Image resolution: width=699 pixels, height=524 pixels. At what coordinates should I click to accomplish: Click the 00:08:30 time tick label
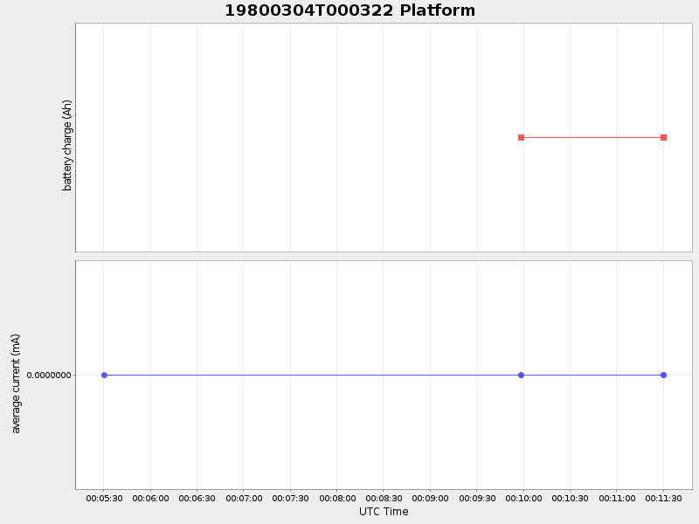coord(384,498)
